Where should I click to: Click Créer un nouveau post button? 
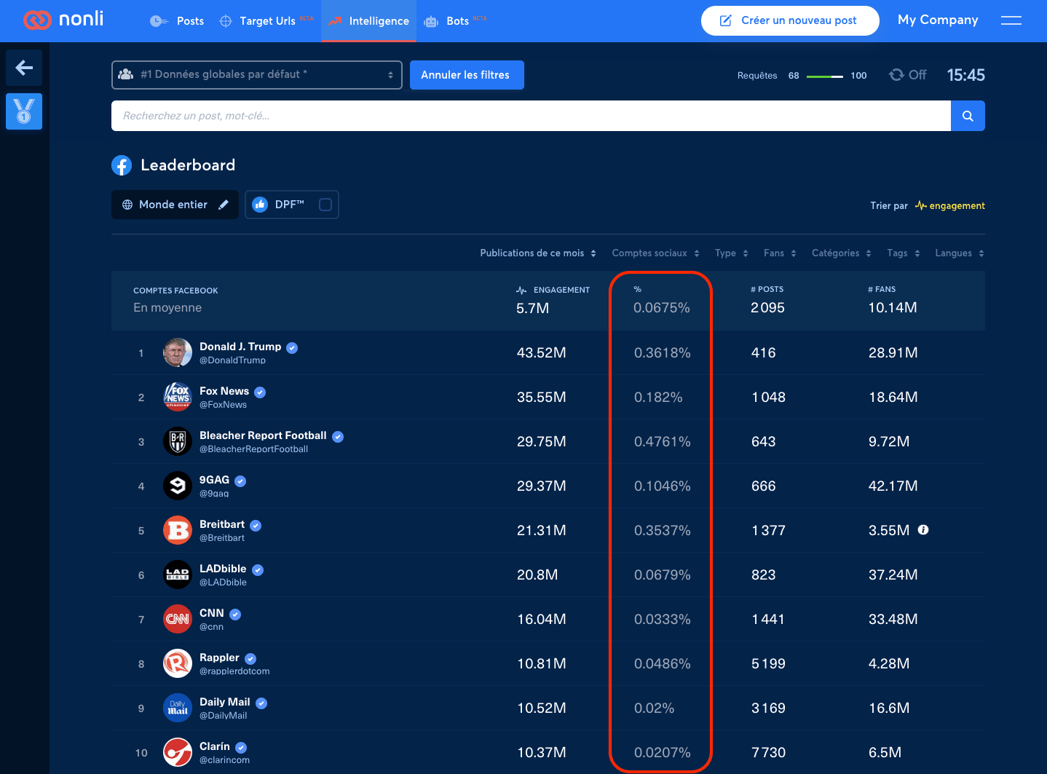790,20
